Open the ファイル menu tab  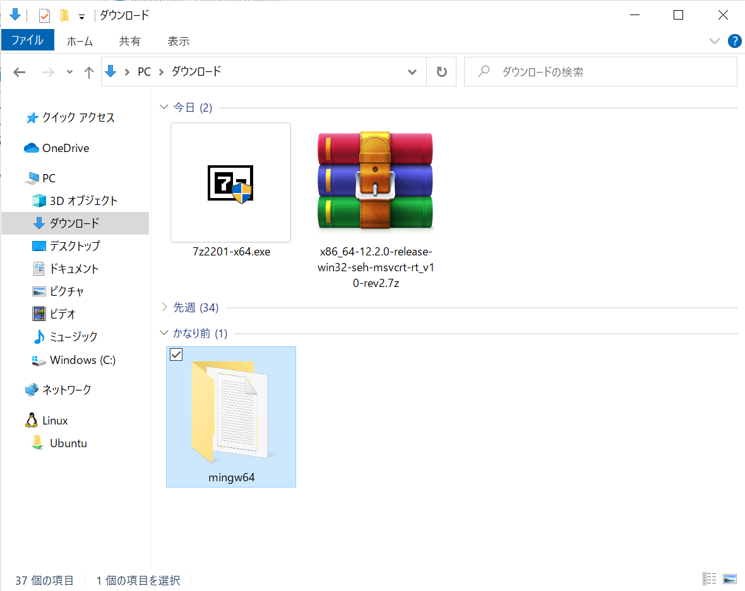coord(28,40)
